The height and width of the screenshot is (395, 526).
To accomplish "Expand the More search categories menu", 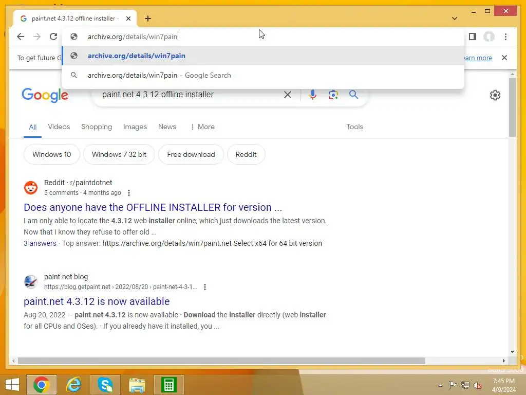I will pyautogui.click(x=202, y=127).
